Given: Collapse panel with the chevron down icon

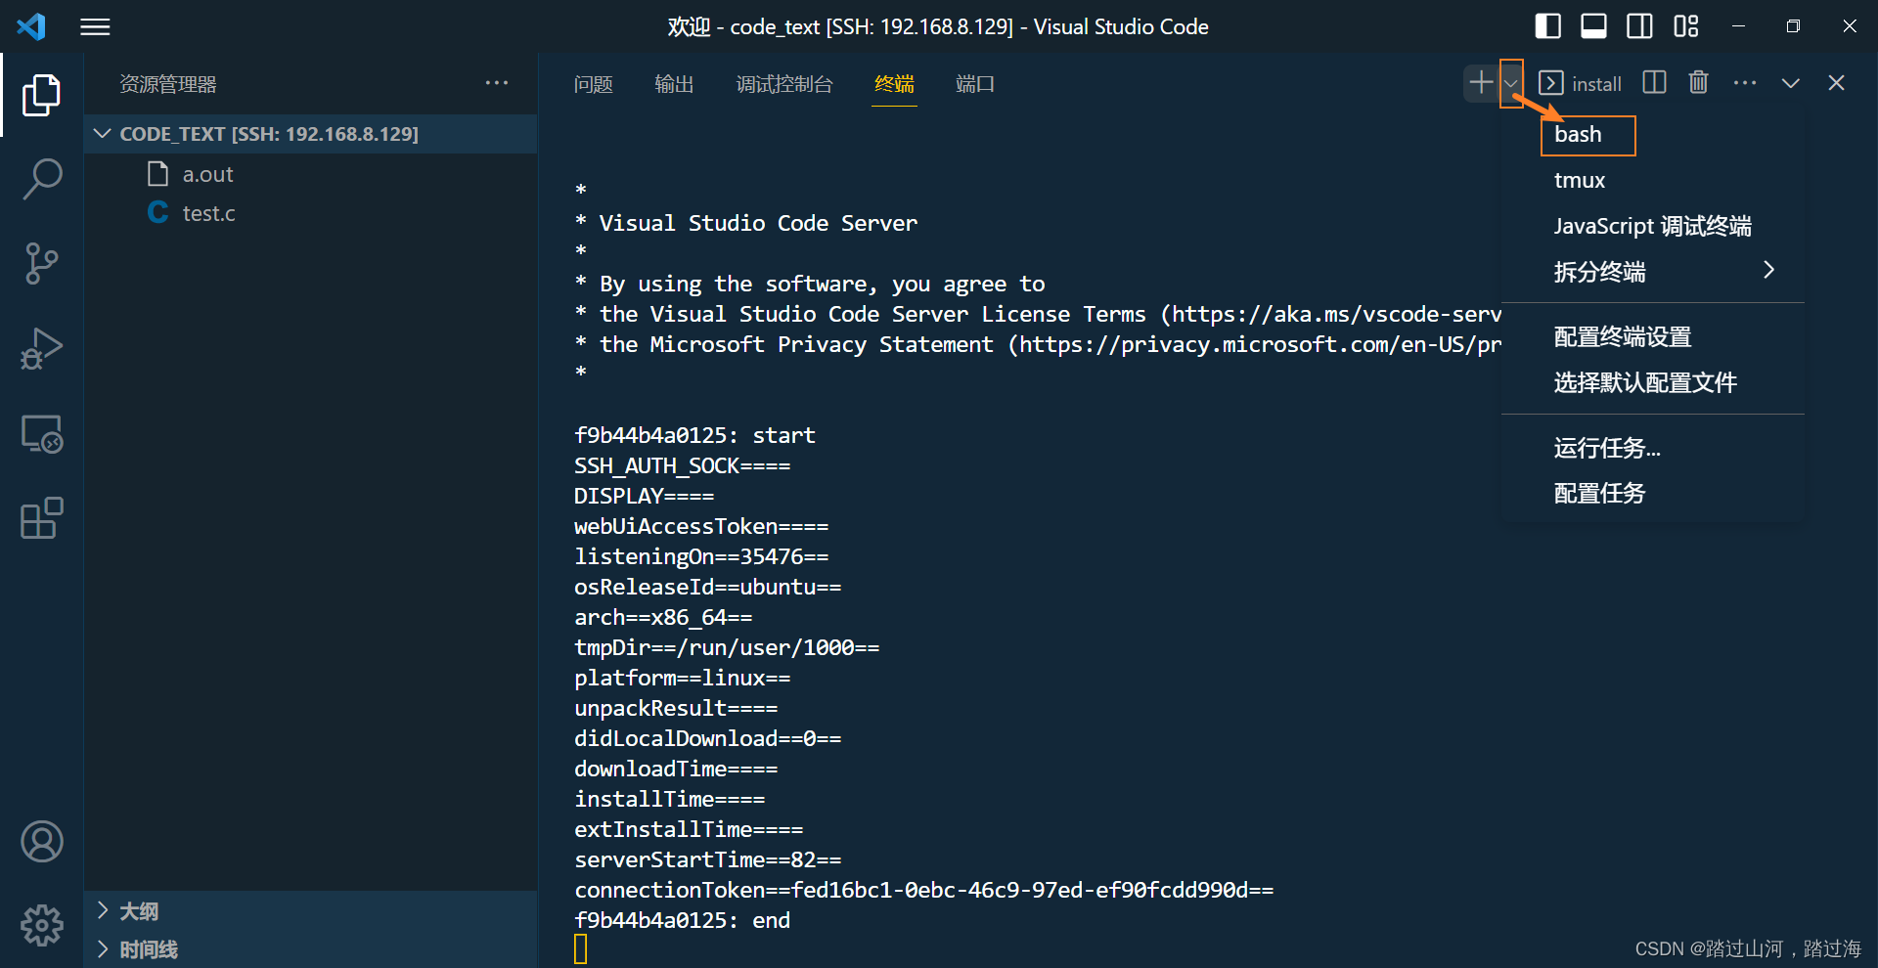Looking at the screenshot, I should pos(1790,83).
